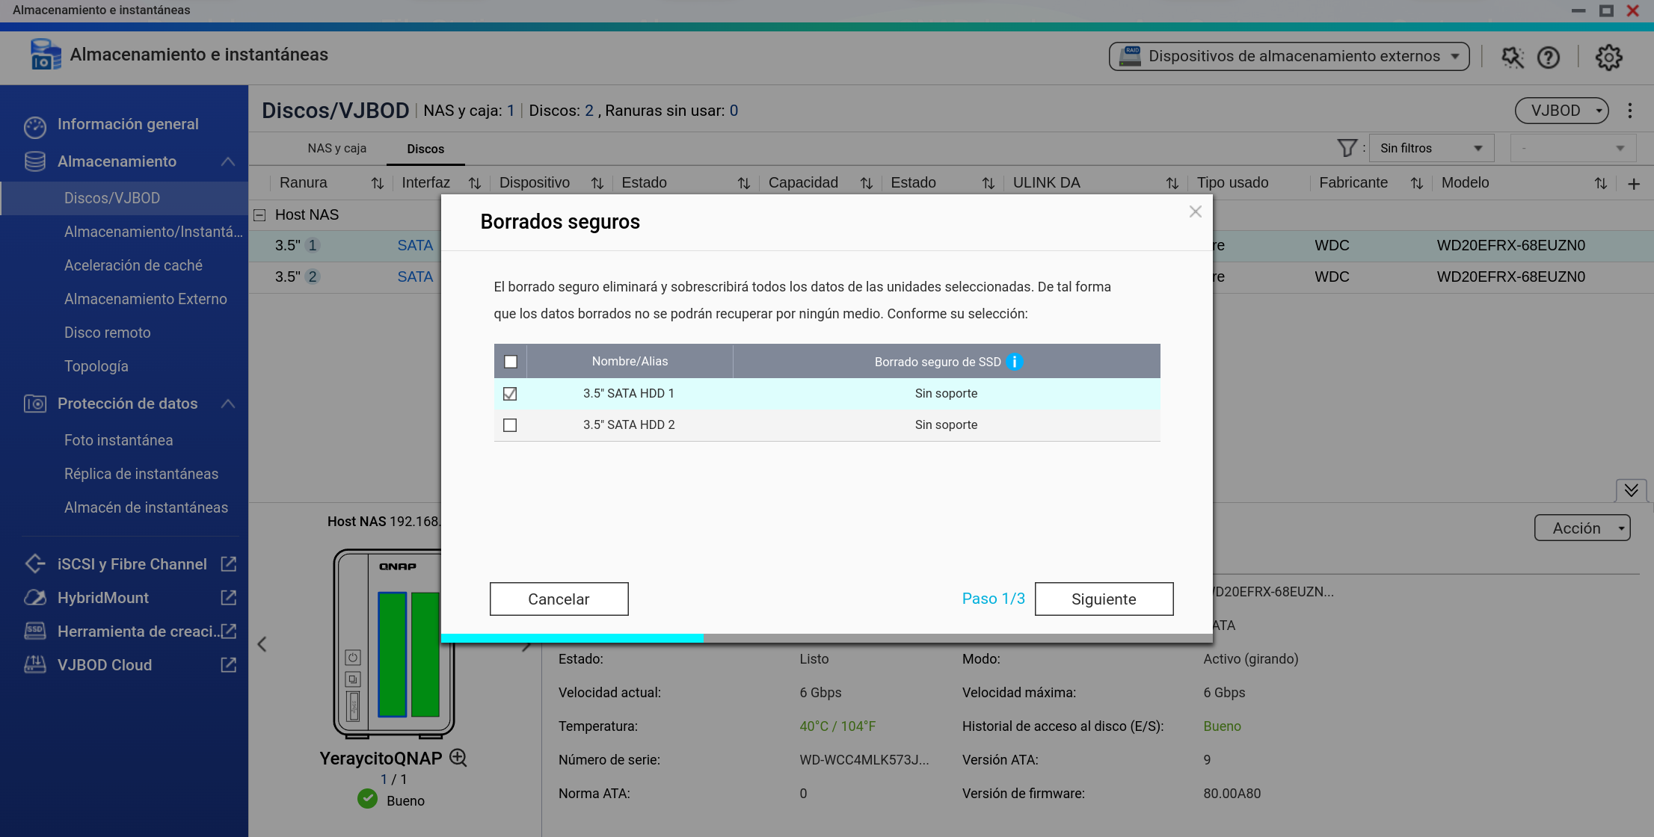The width and height of the screenshot is (1654, 837).
Task: Open the three-dot more options menu
Action: pyautogui.click(x=1630, y=111)
